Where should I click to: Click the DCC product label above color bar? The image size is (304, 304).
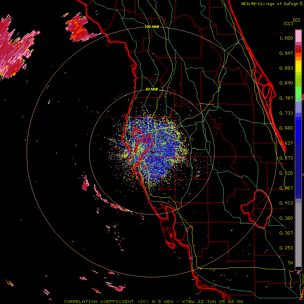click(x=297, y=20)
